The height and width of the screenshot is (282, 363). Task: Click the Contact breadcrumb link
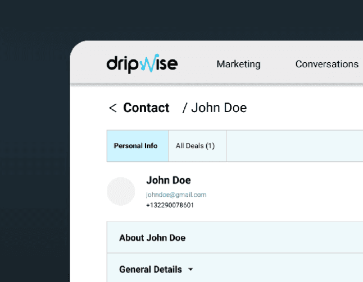click(x=146, y=108)
